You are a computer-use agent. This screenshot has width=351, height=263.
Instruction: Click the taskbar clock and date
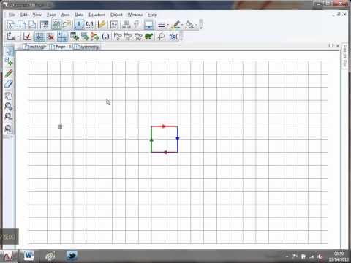point(339,256)
